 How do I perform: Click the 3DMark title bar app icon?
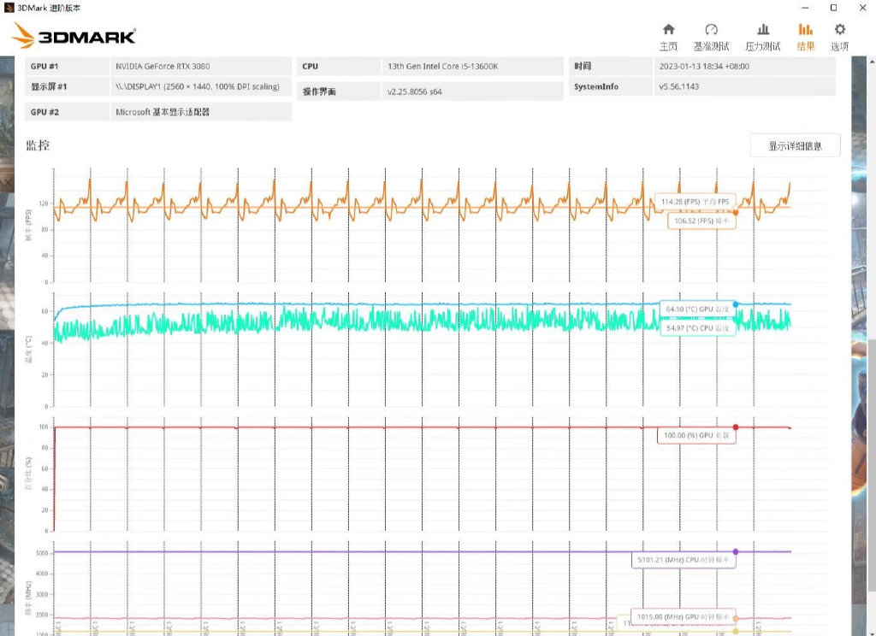coord(9,8)
